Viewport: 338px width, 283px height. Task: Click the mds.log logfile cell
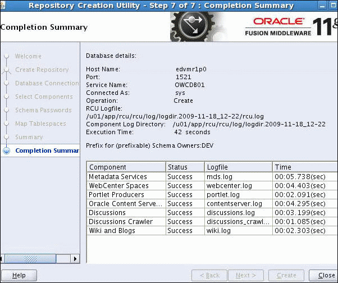coord(239,177)
